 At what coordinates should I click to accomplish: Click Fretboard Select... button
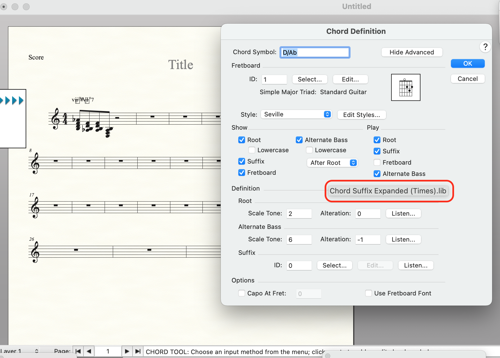coord(310,79)
